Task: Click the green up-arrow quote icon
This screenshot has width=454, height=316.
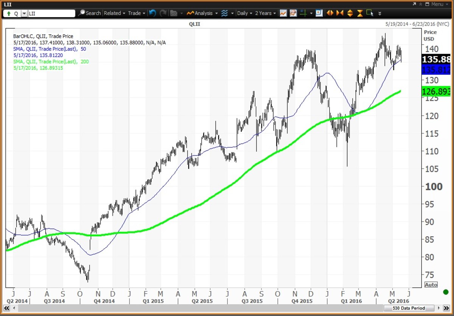Action: pyautogui.click(x=9, y=13)
